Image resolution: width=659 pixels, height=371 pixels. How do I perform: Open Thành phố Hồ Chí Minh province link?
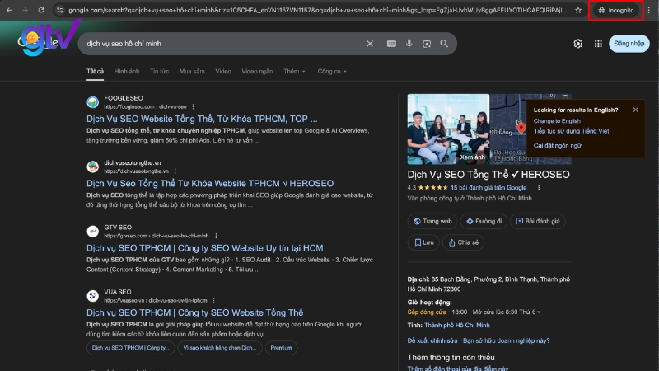click(456, 326)
